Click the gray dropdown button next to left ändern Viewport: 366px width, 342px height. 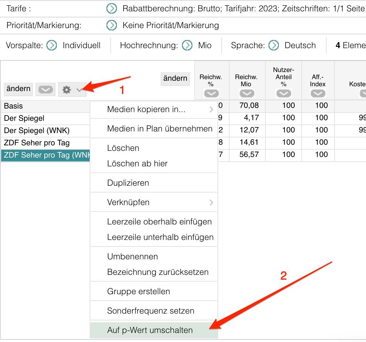pyautogui.click(x=46, y=90)
